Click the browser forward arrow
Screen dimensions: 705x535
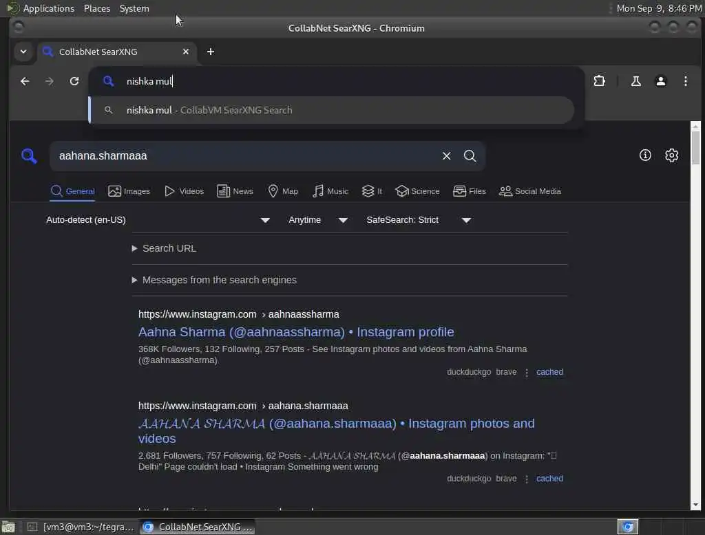tap(50, 81)
